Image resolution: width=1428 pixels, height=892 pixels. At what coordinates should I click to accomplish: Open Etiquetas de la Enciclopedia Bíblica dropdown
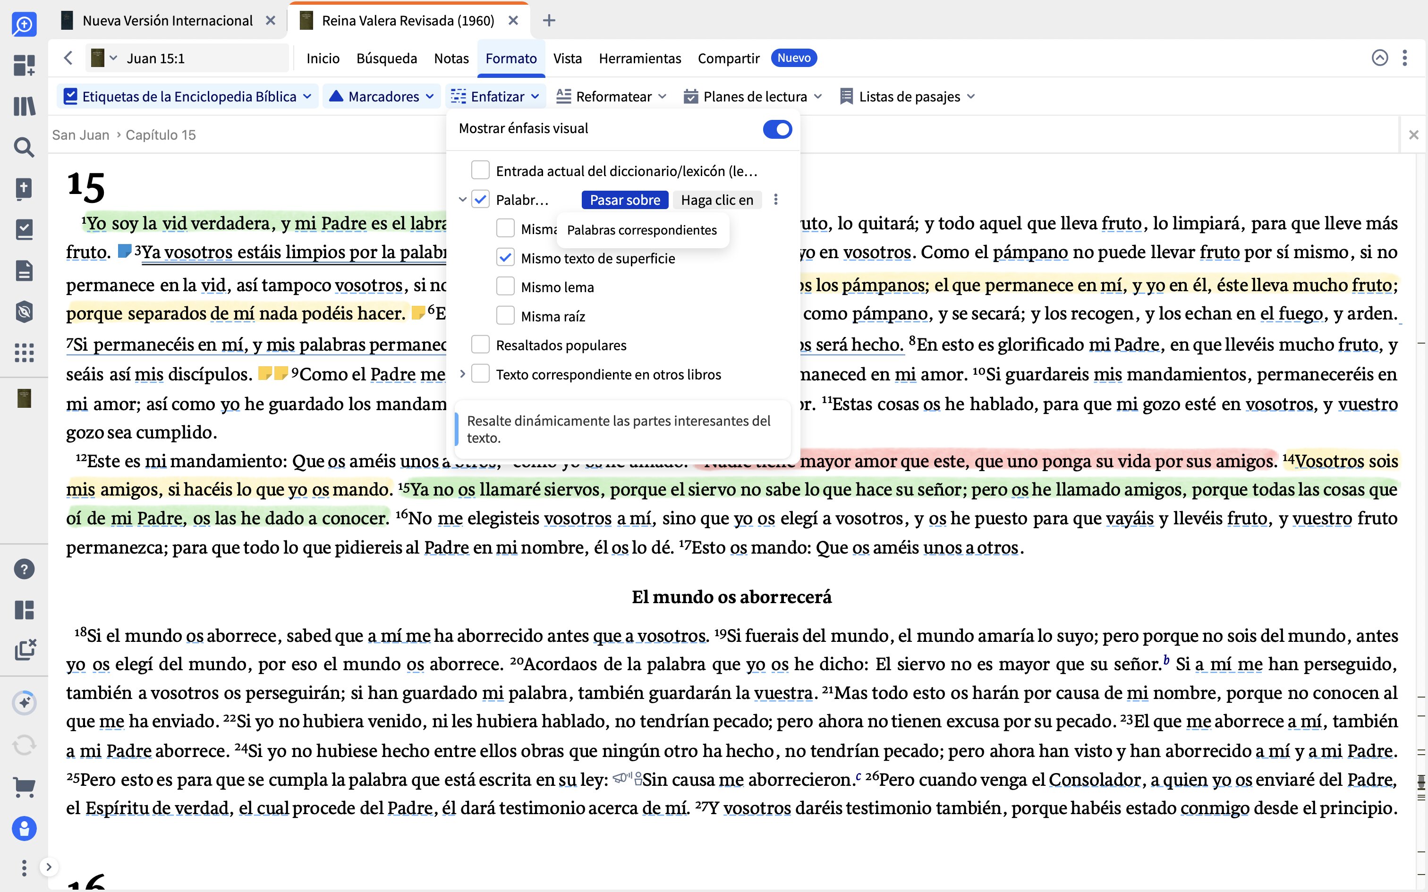[x=187, y=96]
